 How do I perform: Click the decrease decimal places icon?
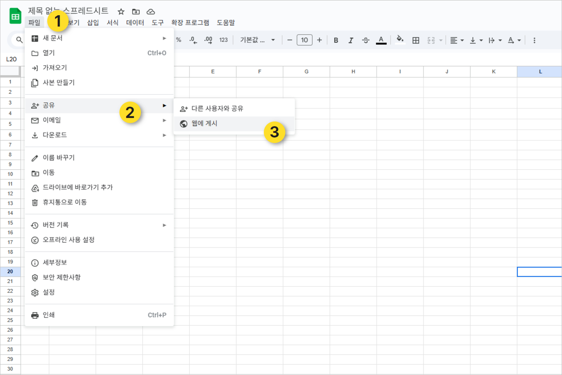click(x=193, y=40)
